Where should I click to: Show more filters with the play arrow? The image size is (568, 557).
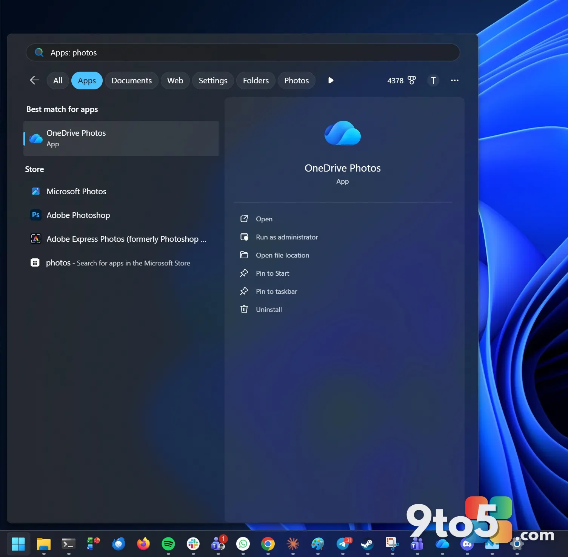tap(331, 80)
